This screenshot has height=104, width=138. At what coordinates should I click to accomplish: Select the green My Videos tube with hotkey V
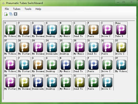10,30
